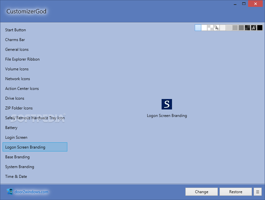Screen dimensions: 265x200
Task: Go to Login Screen
Action: (35, 137)
